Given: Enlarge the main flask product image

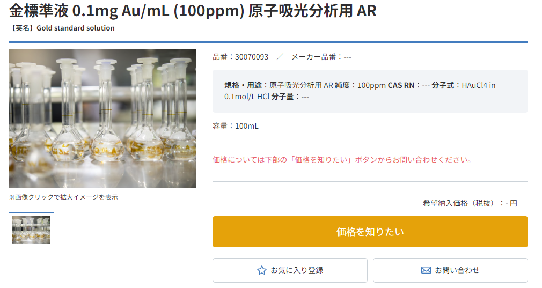Looking at the screenshot, I should tap(102, 119).
